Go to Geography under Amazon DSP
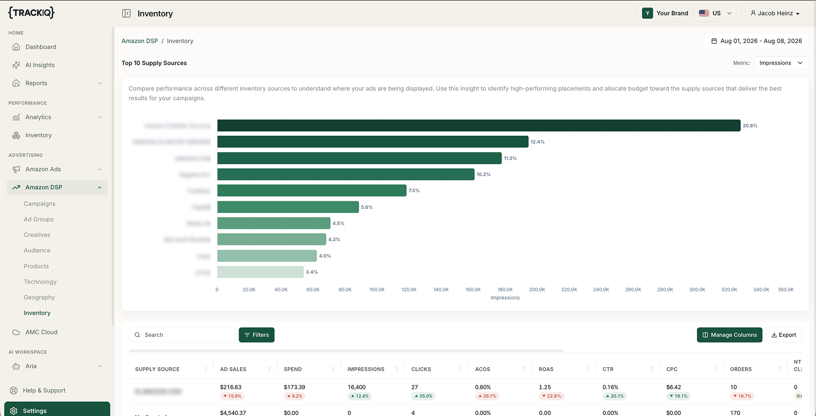816x416 pixels. [39, 297]
